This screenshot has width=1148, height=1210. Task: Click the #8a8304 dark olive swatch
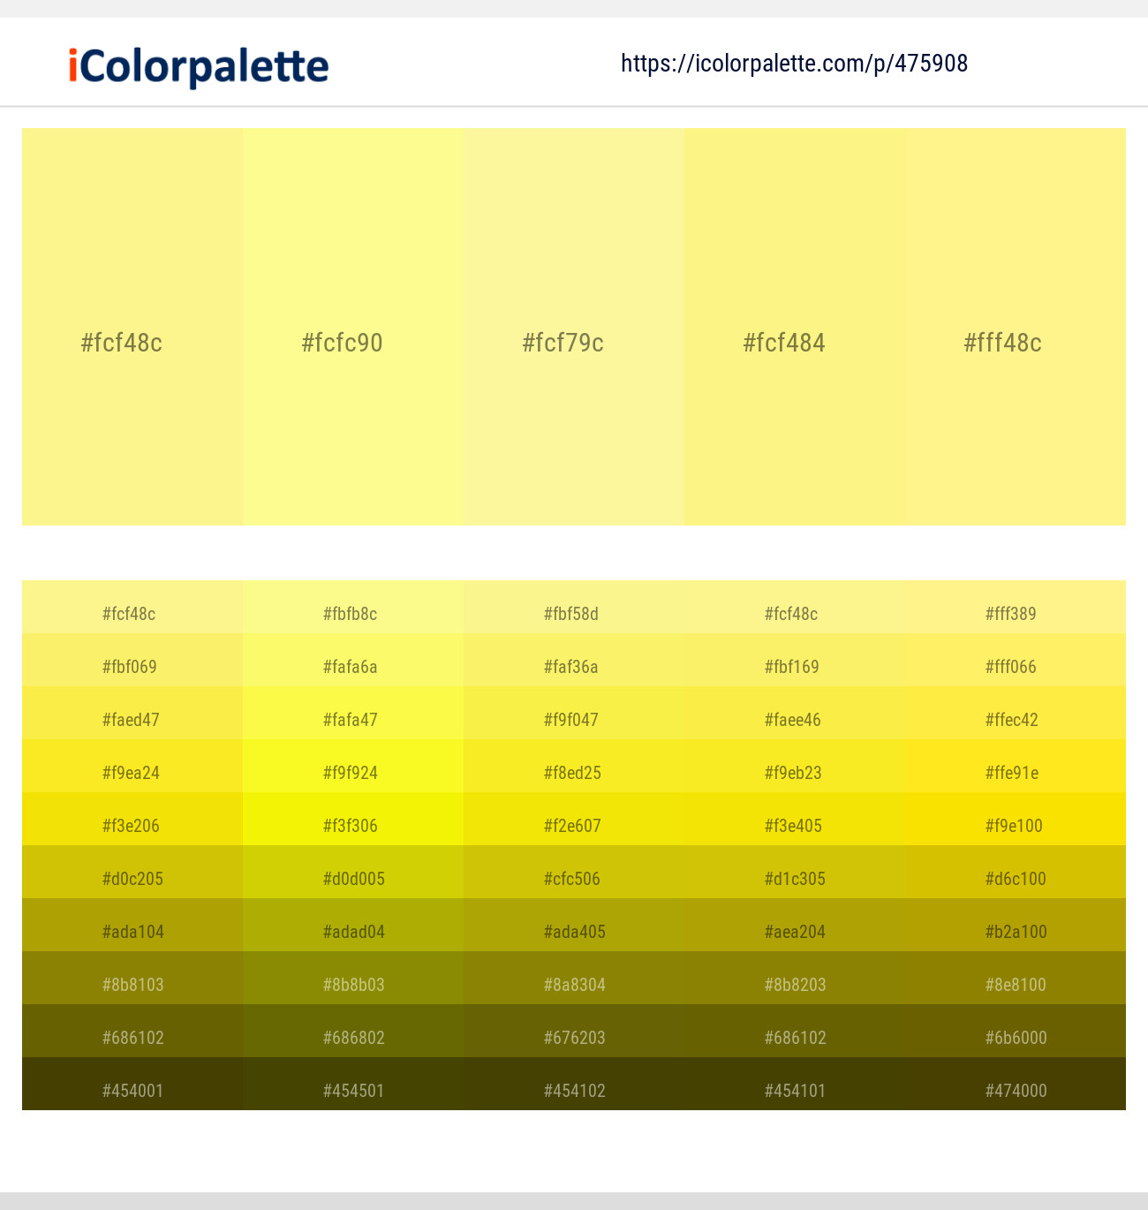[x=574, y=984]
